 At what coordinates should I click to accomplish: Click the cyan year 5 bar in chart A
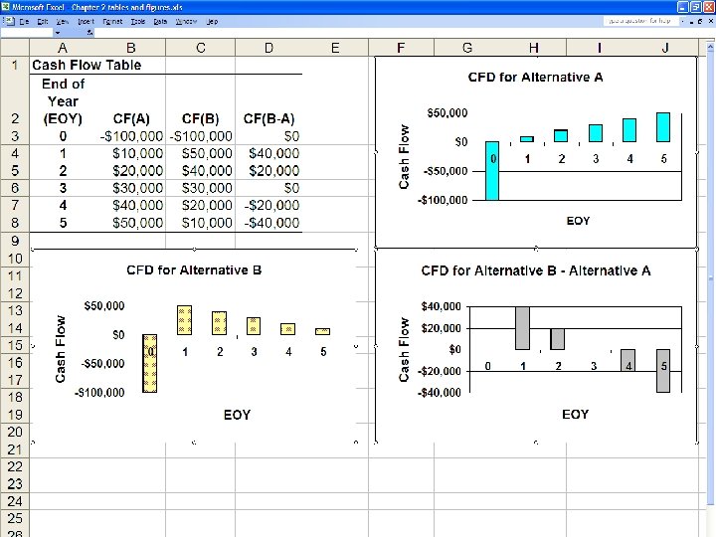[x=663, y=127]
